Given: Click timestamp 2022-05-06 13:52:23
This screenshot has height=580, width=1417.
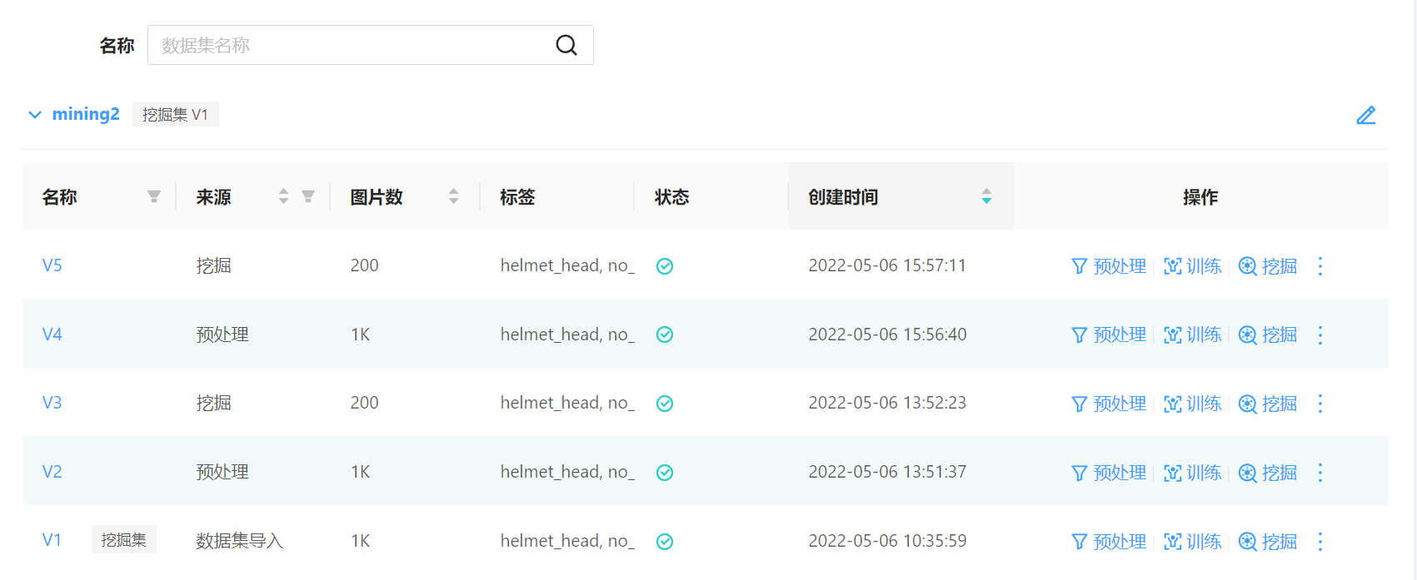Looking at the screenshot, I should tap(887, 403).
